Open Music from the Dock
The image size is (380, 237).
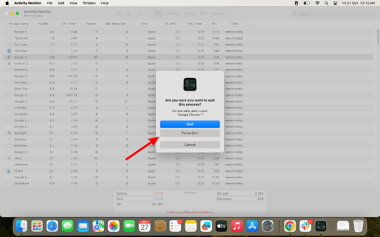coord(237,227)
